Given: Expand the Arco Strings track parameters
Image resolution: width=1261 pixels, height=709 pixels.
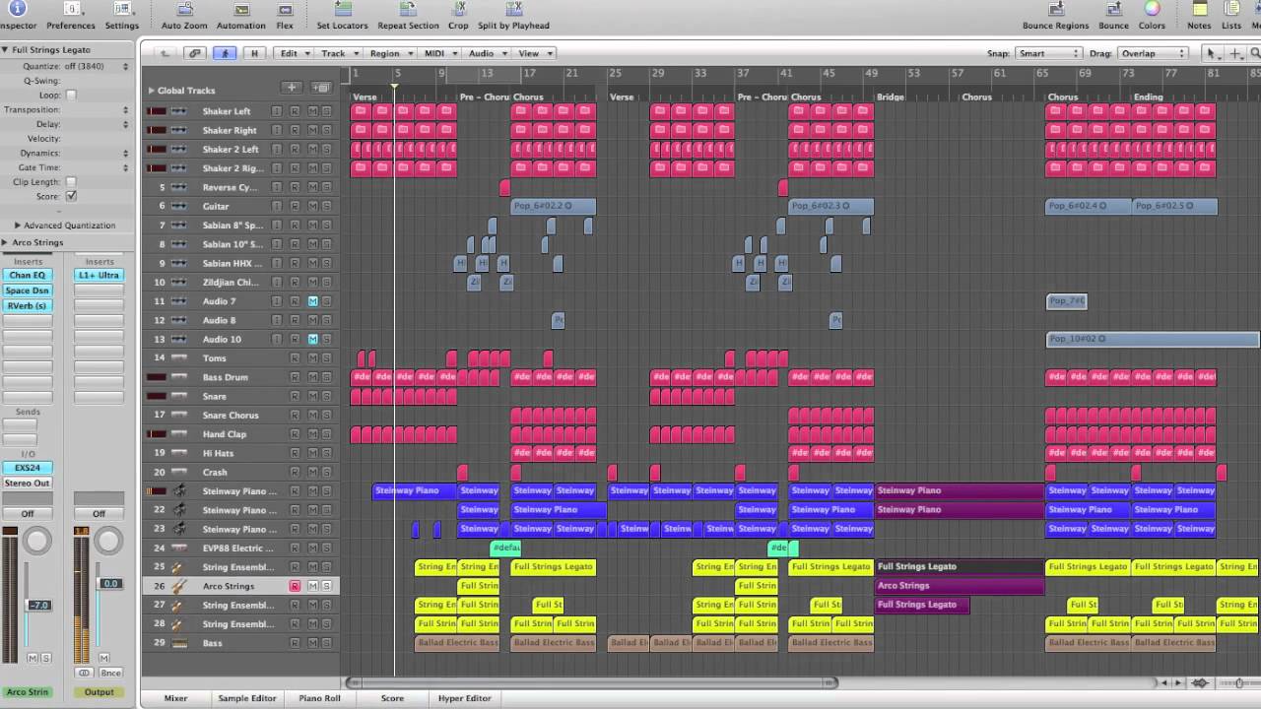Looking at the screenshot, I should click(5, 242).
